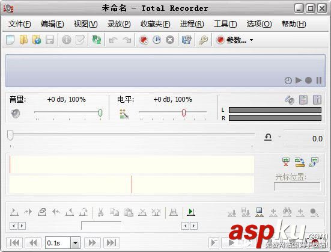Click the rewind double-arrow button
The height and width of the screenshot is (252, 331).
[x=33, y=242]
